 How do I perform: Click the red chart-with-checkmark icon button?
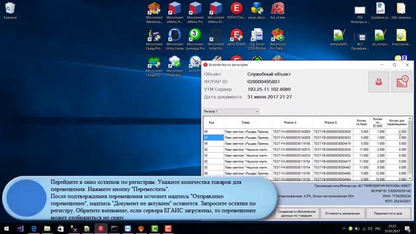pyautogui.click(x=402, y=82)
